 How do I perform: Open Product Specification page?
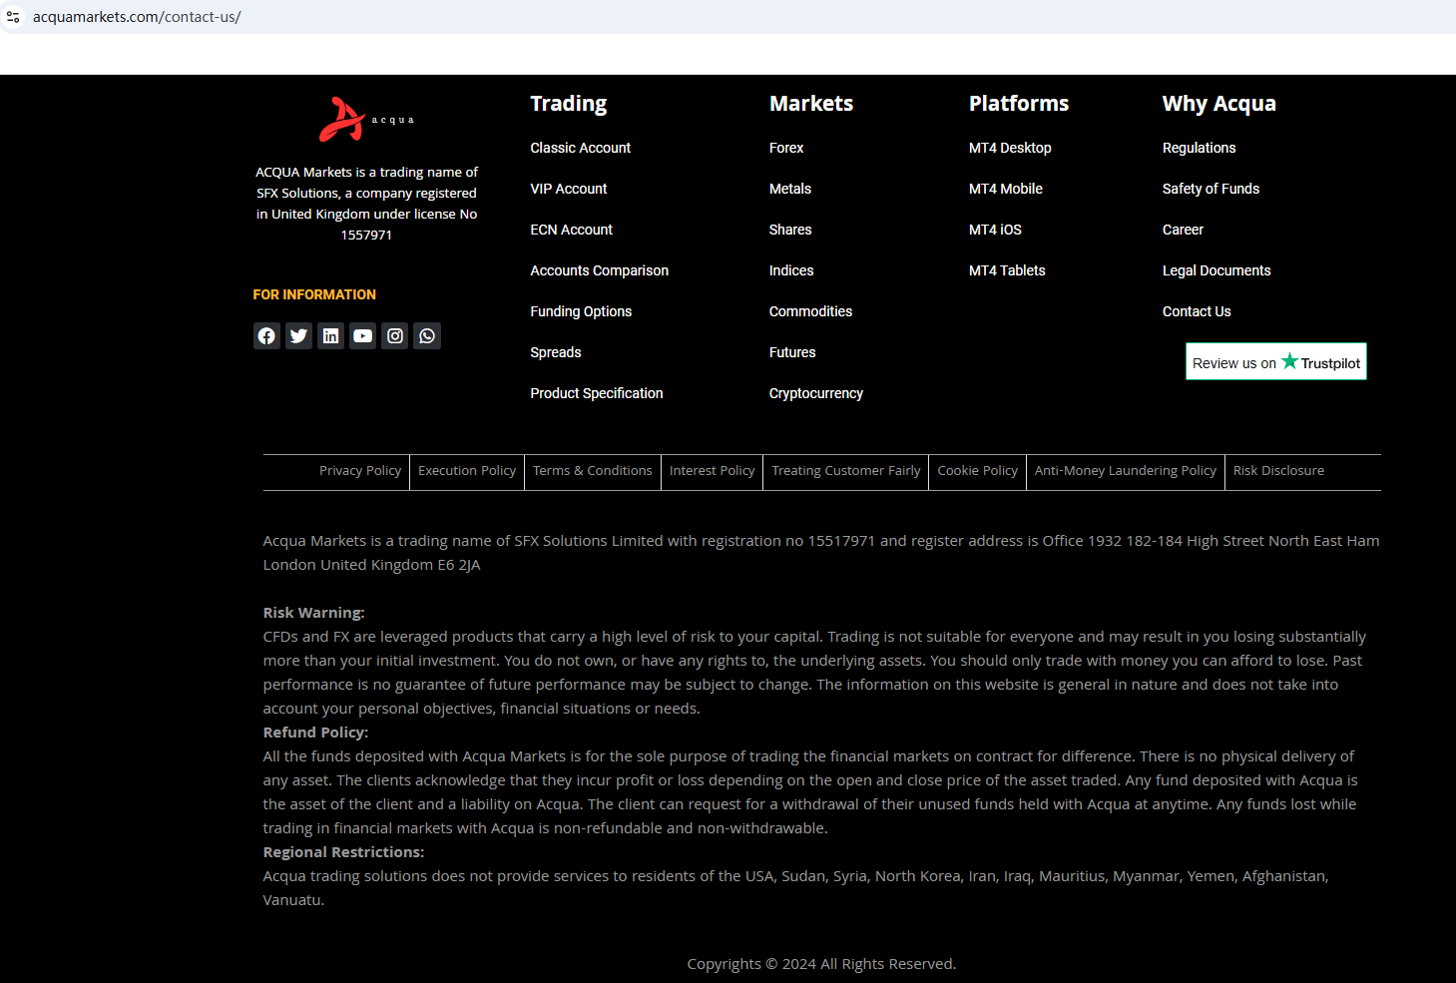pyautogui.click(x=597, y=393)
